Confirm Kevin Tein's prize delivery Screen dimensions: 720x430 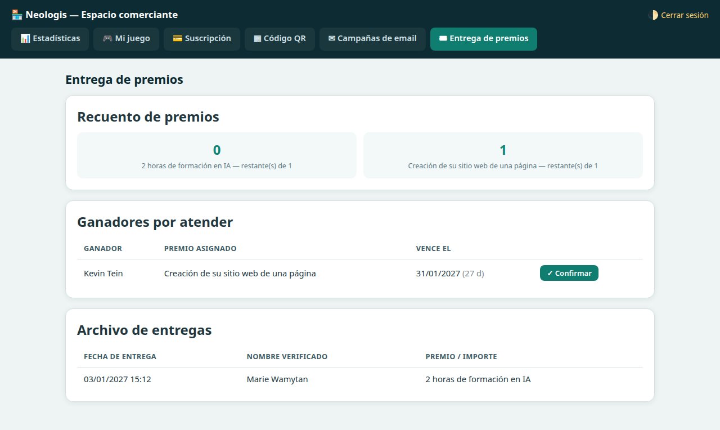click(x=569, y=273)
